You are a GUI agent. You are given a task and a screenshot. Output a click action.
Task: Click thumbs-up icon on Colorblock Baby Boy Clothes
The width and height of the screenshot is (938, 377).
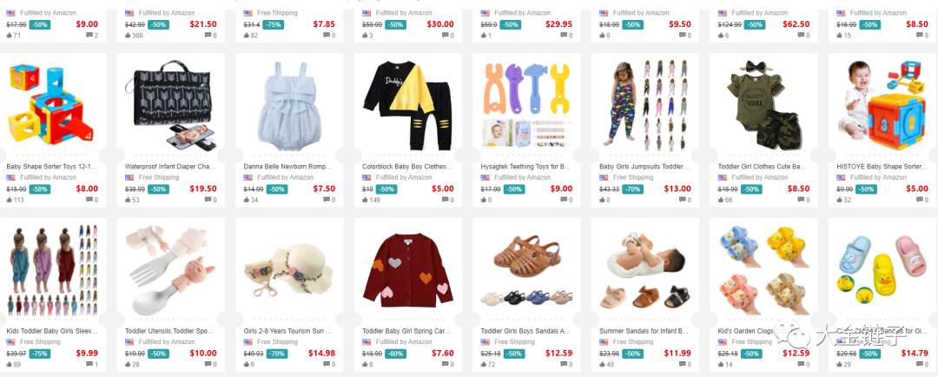point(366,200)
